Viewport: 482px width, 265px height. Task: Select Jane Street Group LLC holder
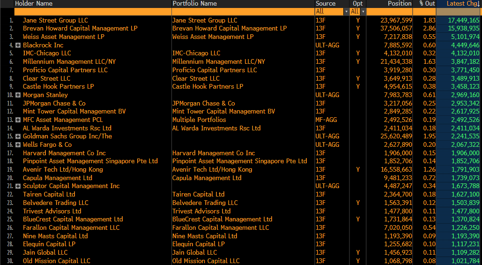55,20
